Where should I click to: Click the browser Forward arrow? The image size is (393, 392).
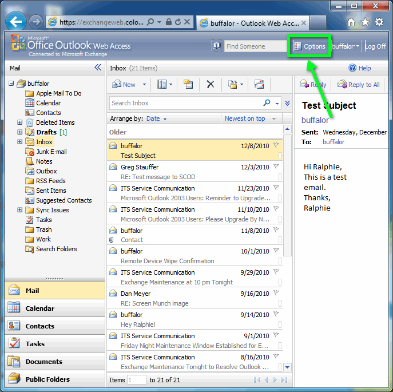pos(36,22)
